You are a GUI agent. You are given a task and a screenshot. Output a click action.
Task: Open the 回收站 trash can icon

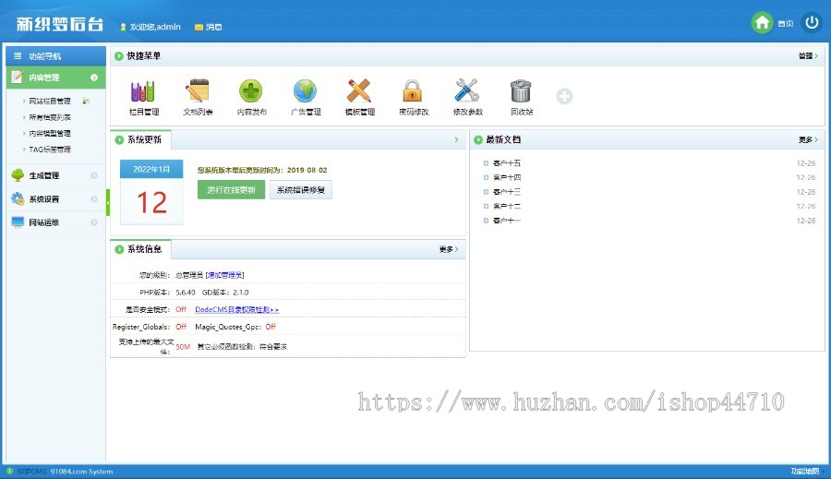tap(521, 90)
